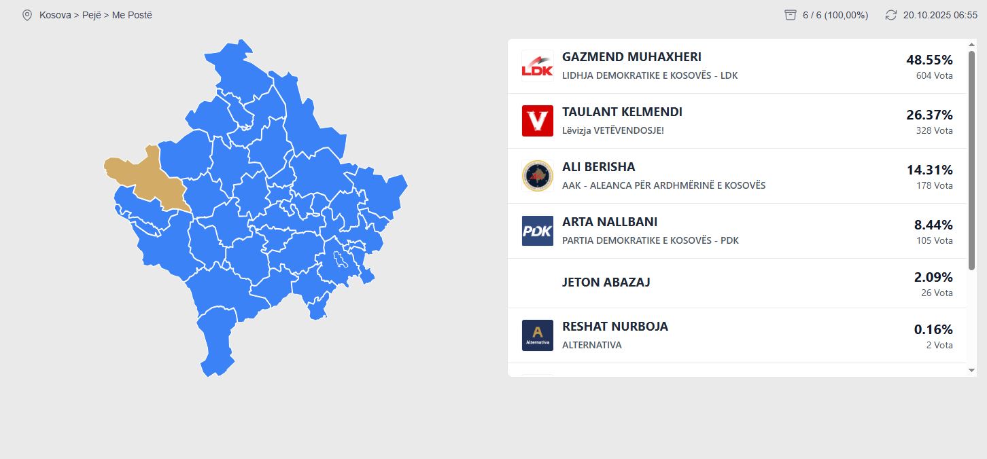Click the 6 / 6 (100,00%) counted indicator
The image size is (987, 459).
click(835, 15)
